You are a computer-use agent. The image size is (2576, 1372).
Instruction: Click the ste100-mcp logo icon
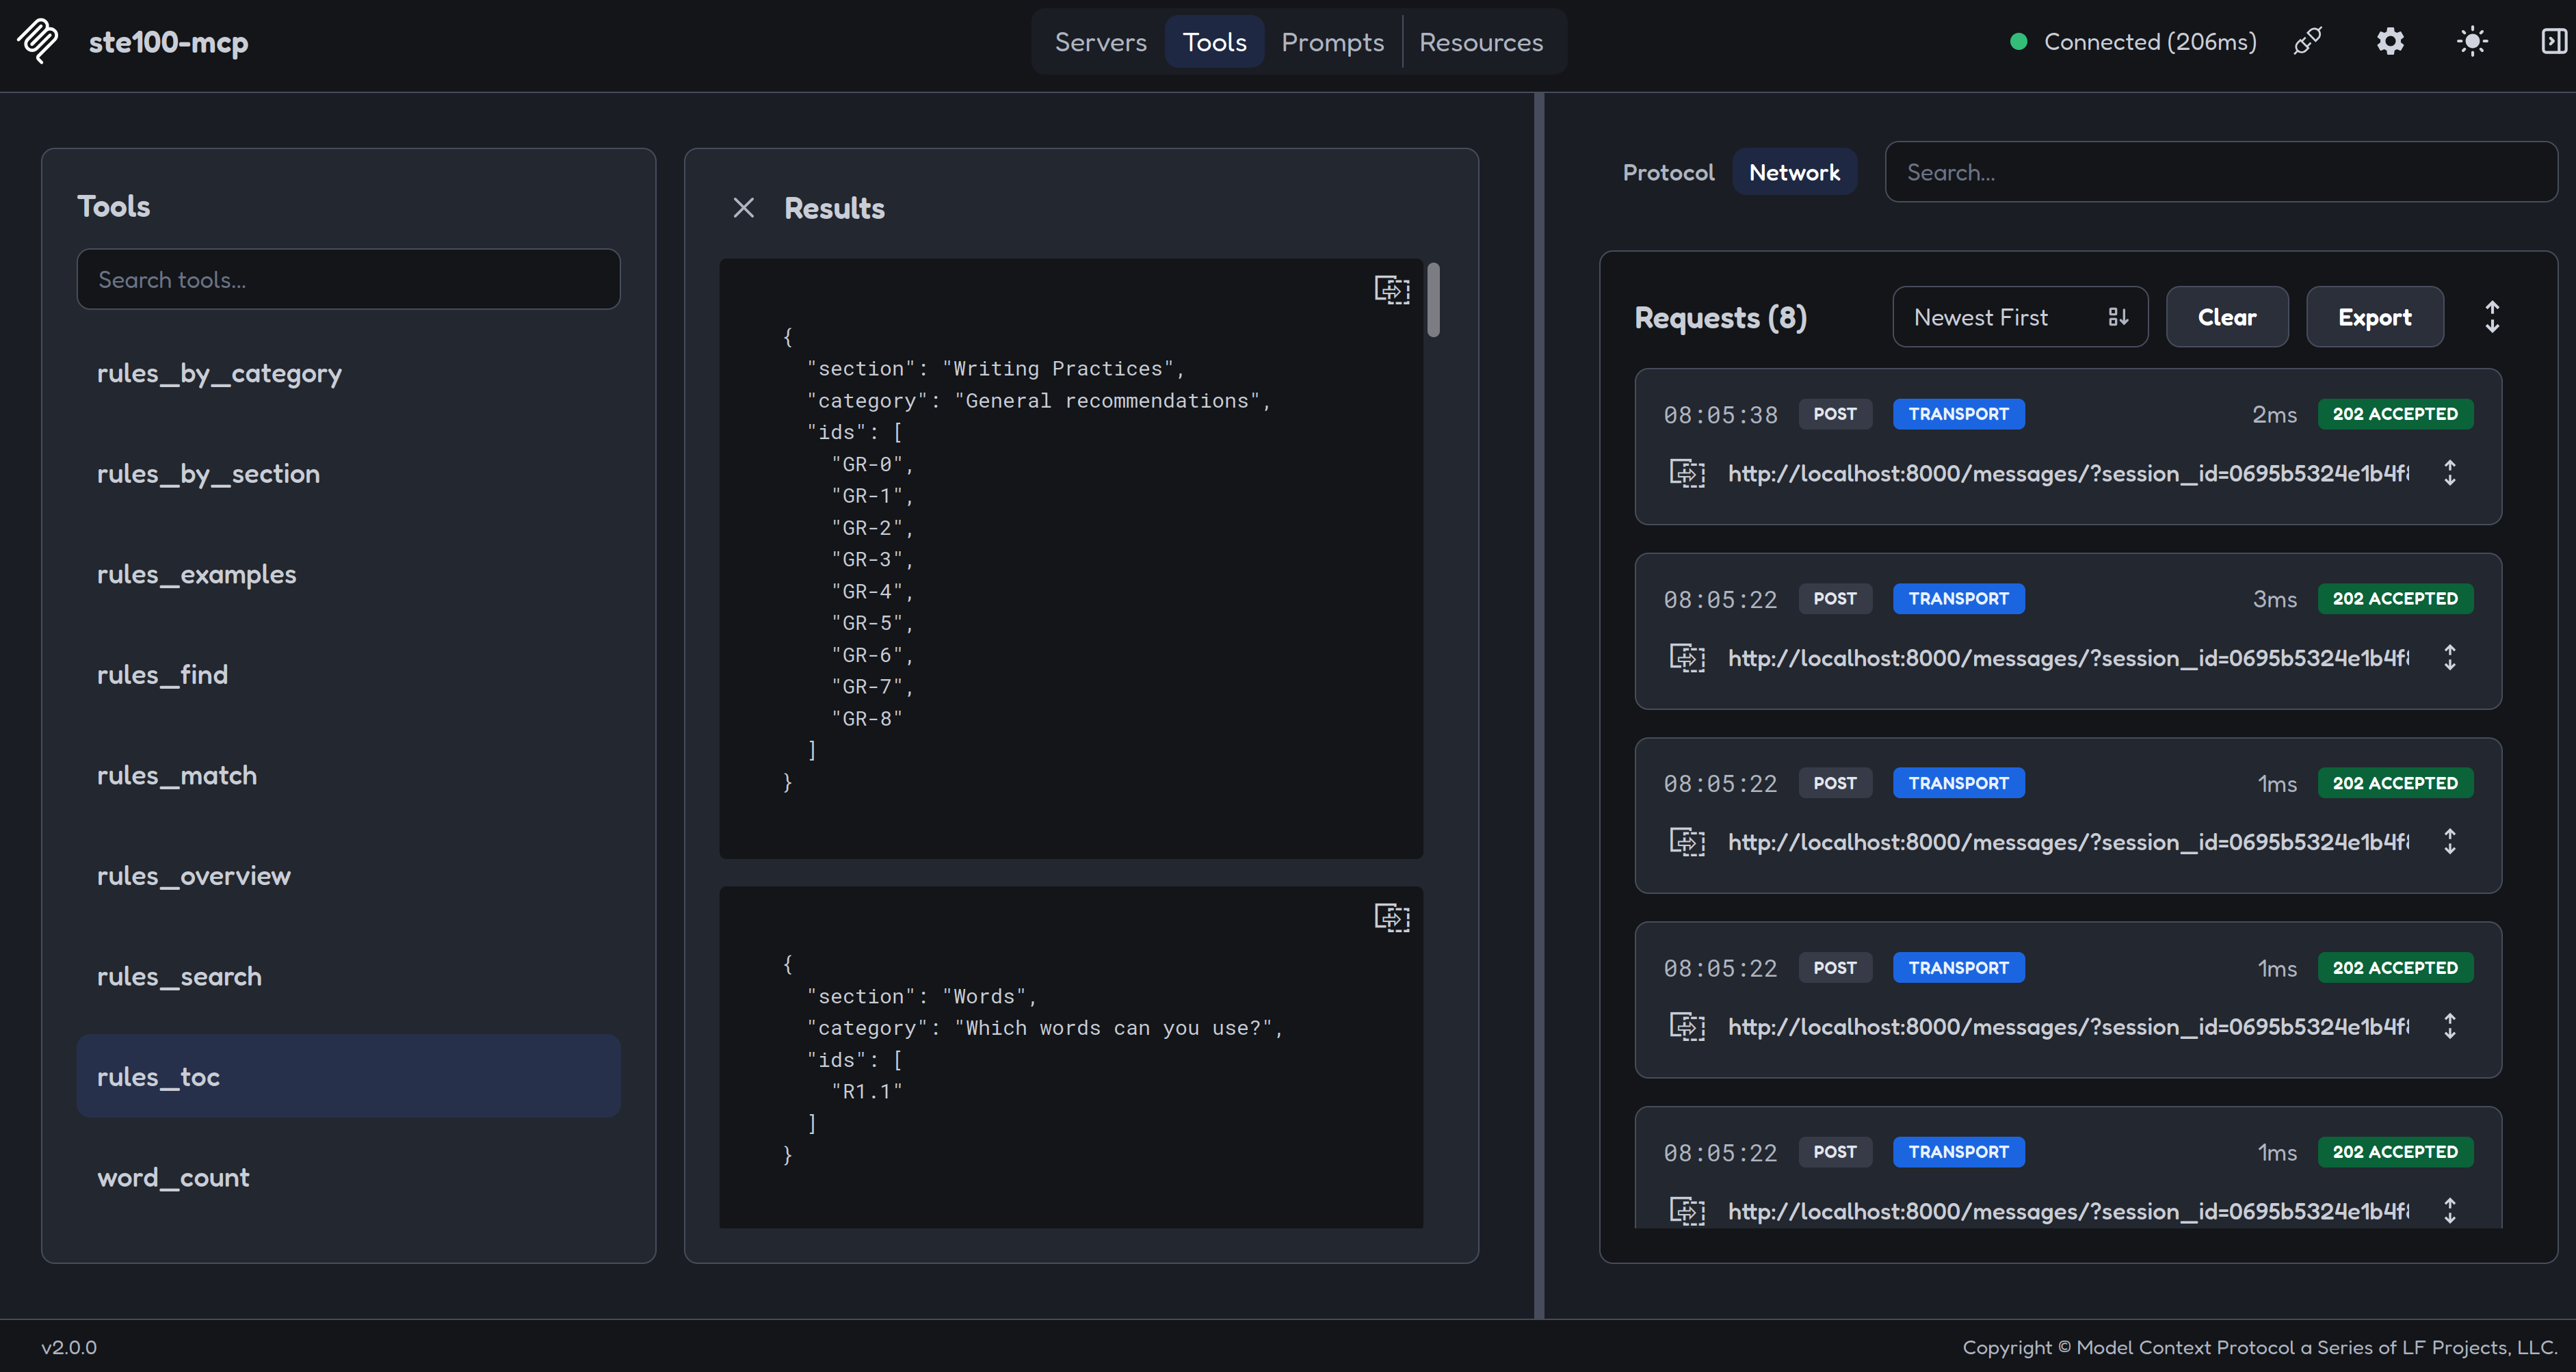tap(38, 41)
